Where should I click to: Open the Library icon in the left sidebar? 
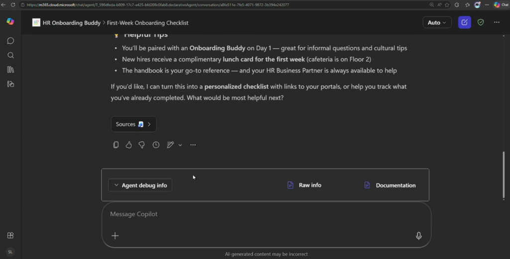(10, 70)
